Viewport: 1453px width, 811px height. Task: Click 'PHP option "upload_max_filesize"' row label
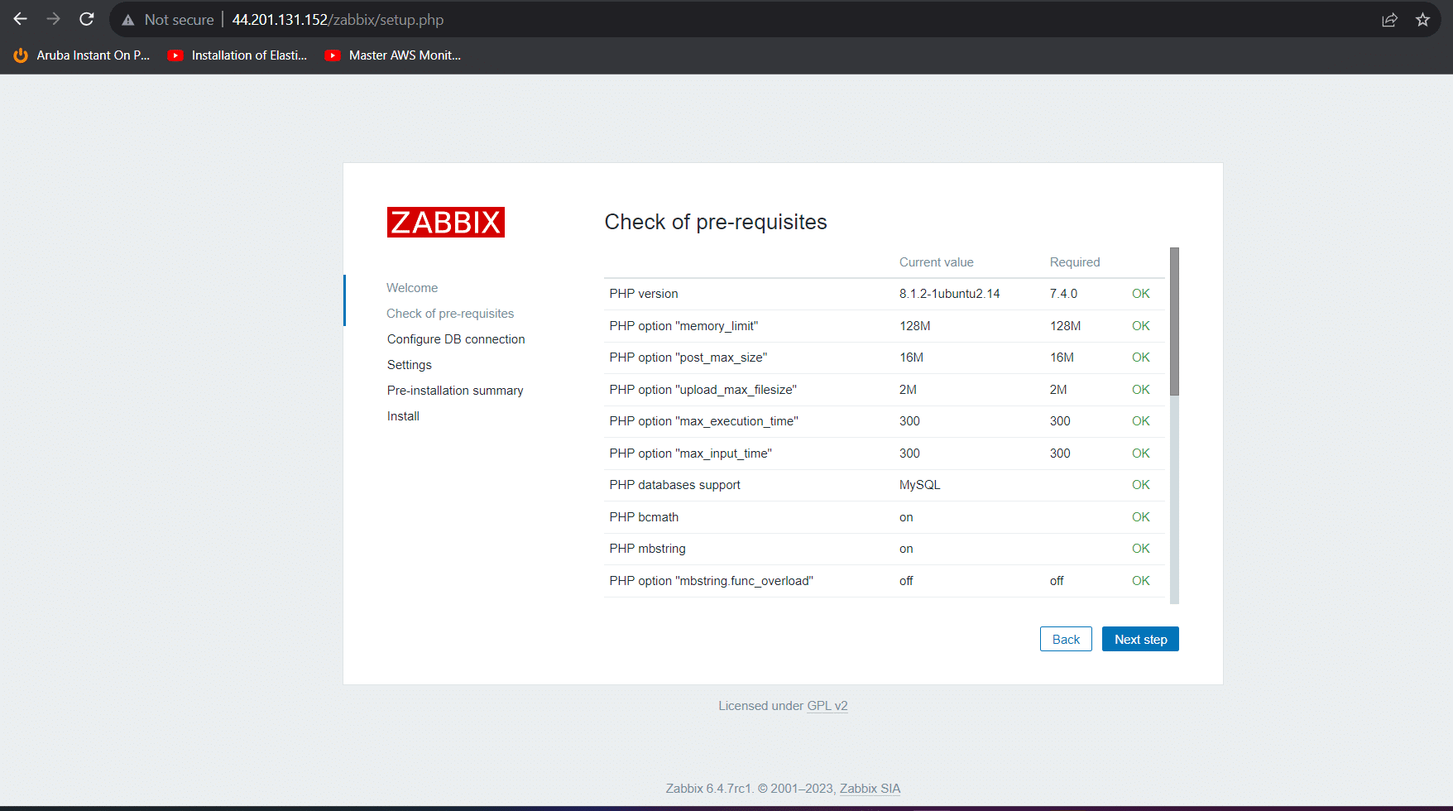point(703,390)
